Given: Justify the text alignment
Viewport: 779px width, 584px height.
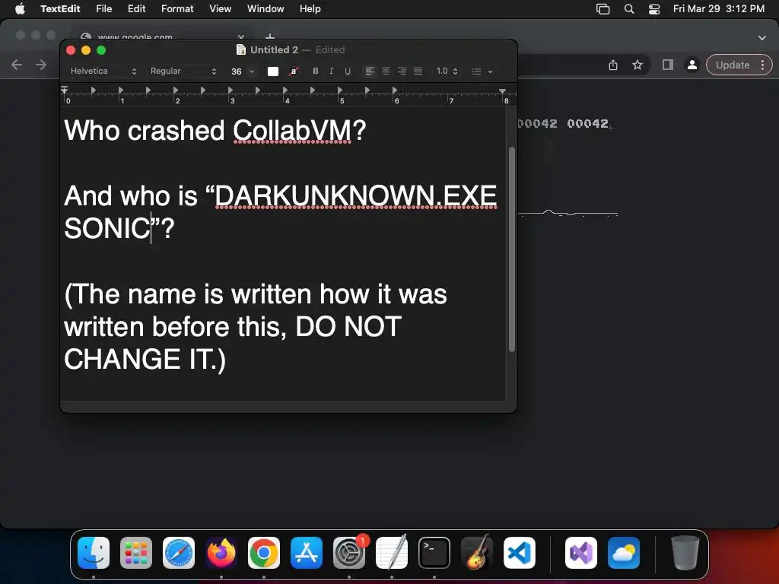Looking at the screenshot, I should 418,71.
